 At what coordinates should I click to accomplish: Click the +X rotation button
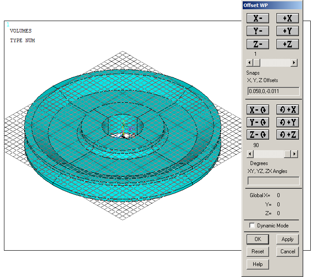[287, 110]
